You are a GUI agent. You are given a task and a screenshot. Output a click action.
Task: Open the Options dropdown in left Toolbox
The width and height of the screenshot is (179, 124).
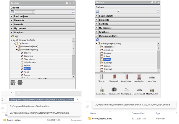[33, 12]
